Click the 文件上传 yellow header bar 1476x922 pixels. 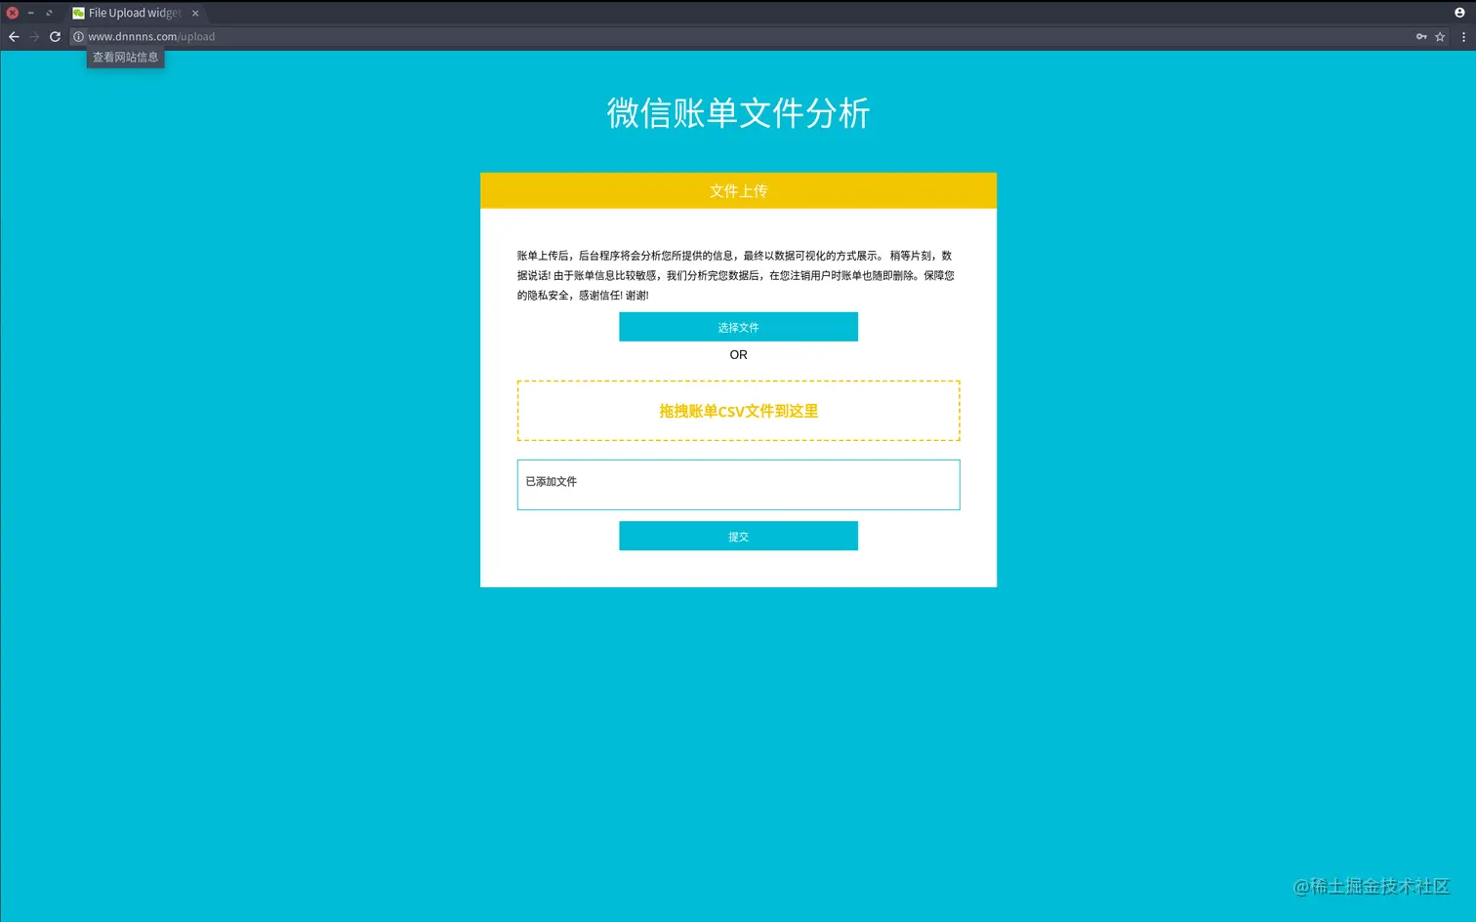(738, 190)
